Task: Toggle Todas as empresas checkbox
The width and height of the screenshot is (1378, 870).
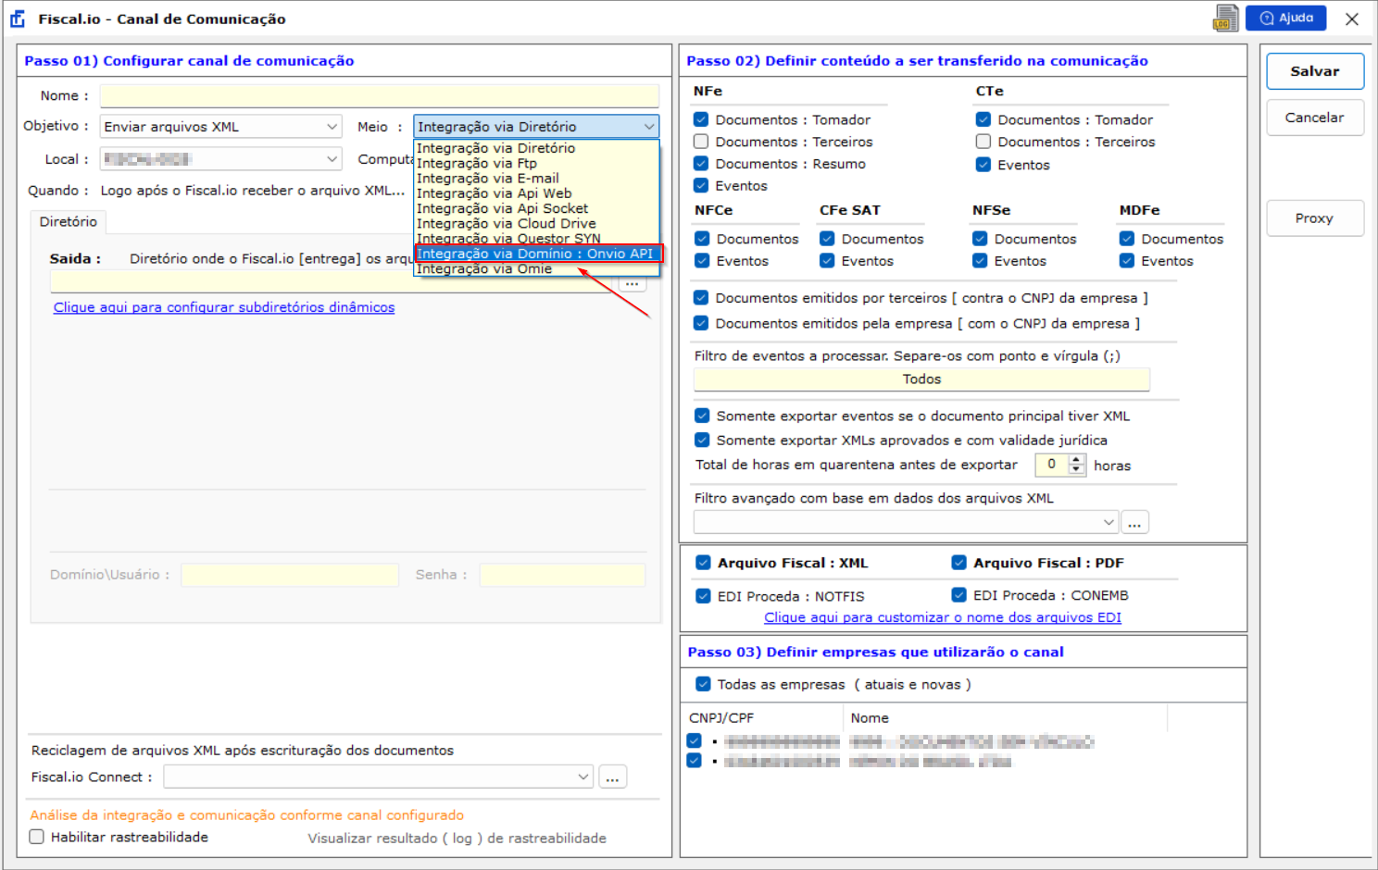Action: pos(703,684)
